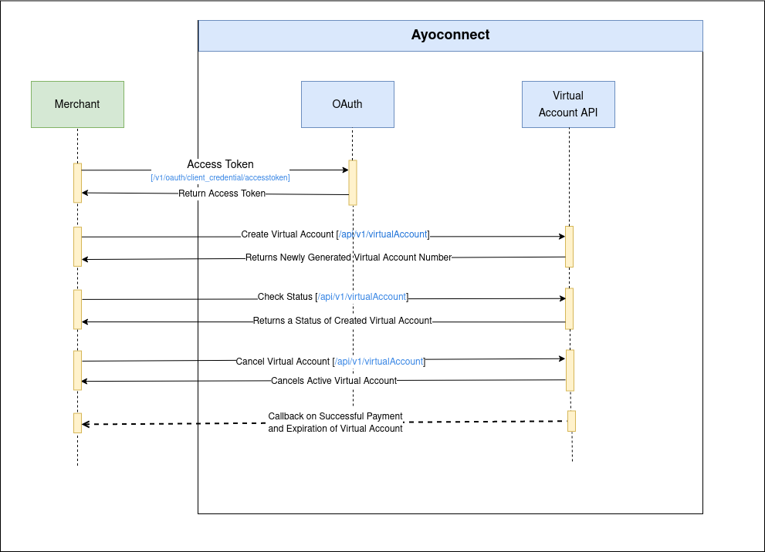Viewport: 765px width, 552px height.
Task: Click the /v1/oauth/client_credential/accesstoken endpoint text
Action: click(220, 178)
